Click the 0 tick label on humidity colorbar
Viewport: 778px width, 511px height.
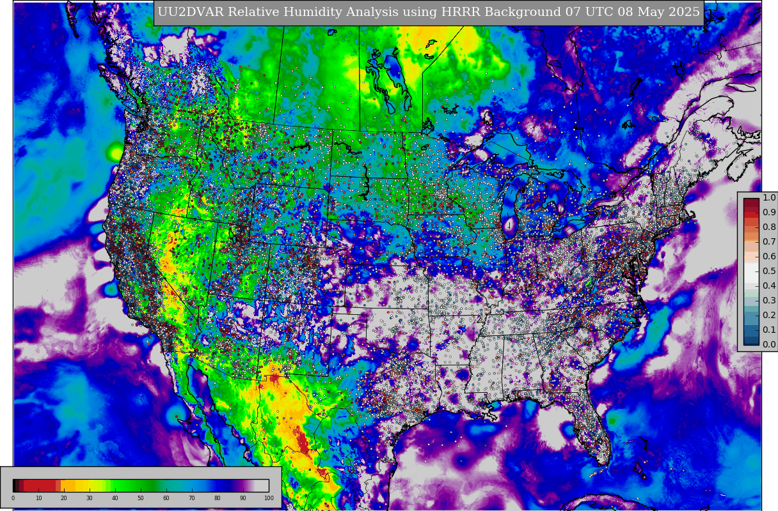13,498
